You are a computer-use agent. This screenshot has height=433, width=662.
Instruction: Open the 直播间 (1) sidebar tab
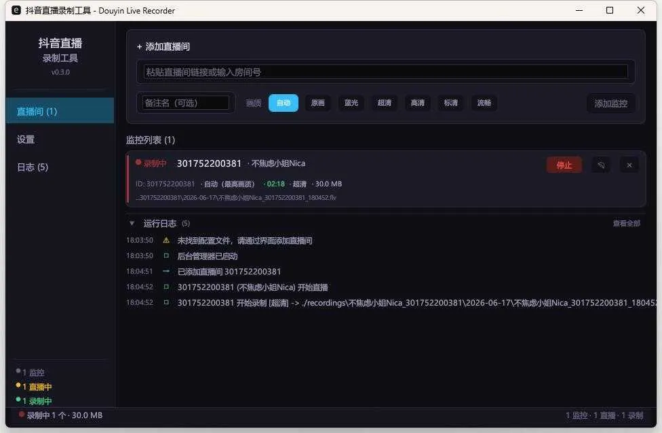pos(60,111)
